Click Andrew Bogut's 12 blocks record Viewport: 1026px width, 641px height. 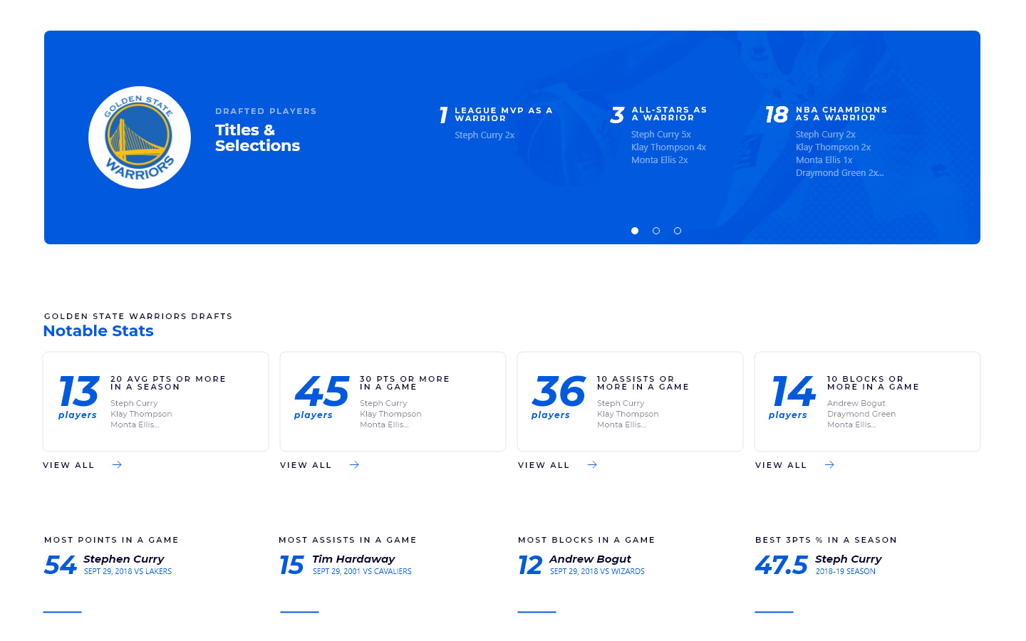coord(590,560)
